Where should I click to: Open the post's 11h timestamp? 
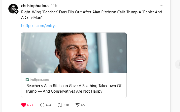(54, 6)
